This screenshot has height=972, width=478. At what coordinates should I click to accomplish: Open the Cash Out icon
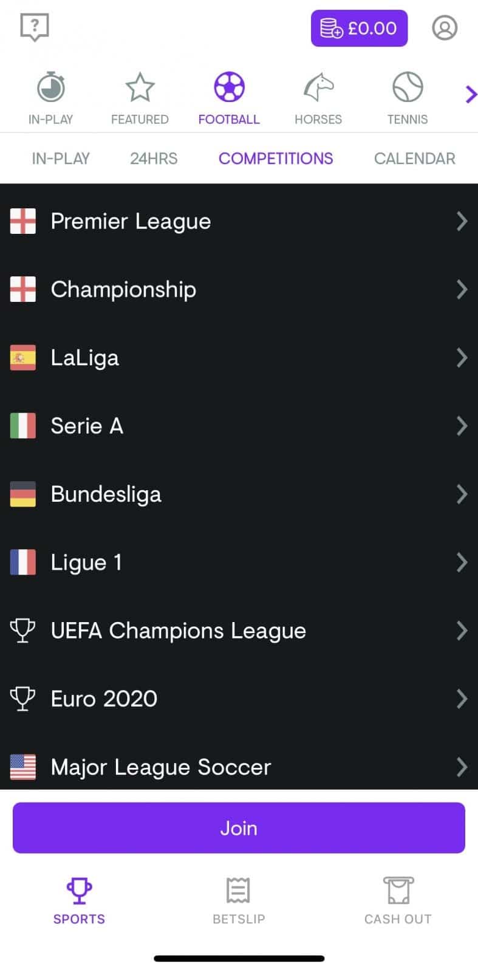(x=398, y=891)
